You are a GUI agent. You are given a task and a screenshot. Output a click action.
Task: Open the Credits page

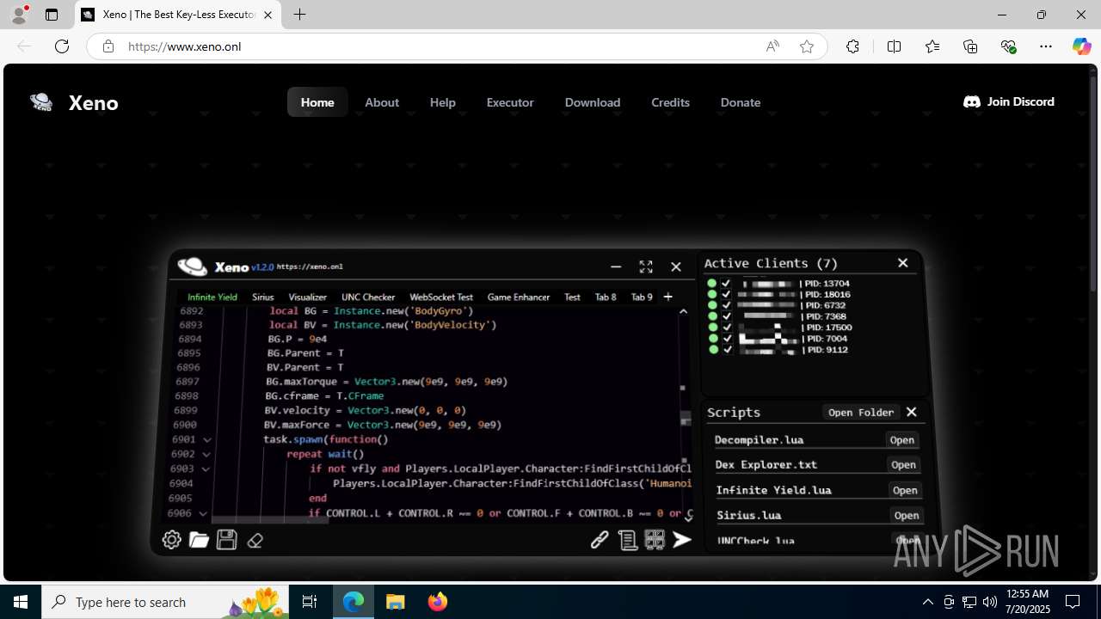(x=670, y=102)
